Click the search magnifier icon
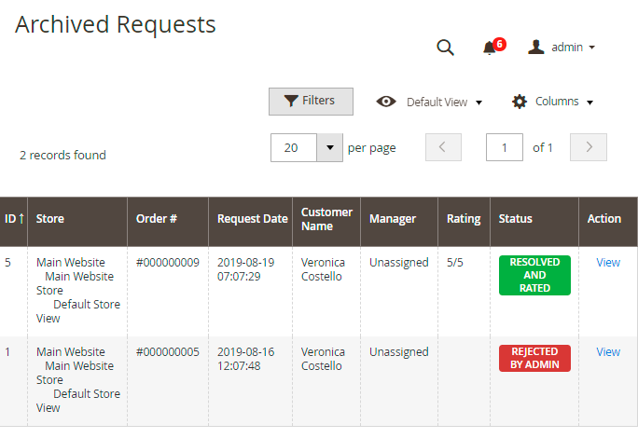The image size is (638, 438). coord(445,48)
